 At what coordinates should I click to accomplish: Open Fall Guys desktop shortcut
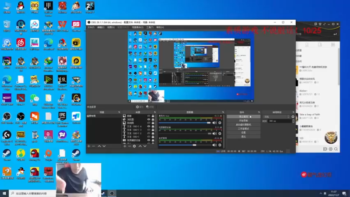click(x=35, y=45)
